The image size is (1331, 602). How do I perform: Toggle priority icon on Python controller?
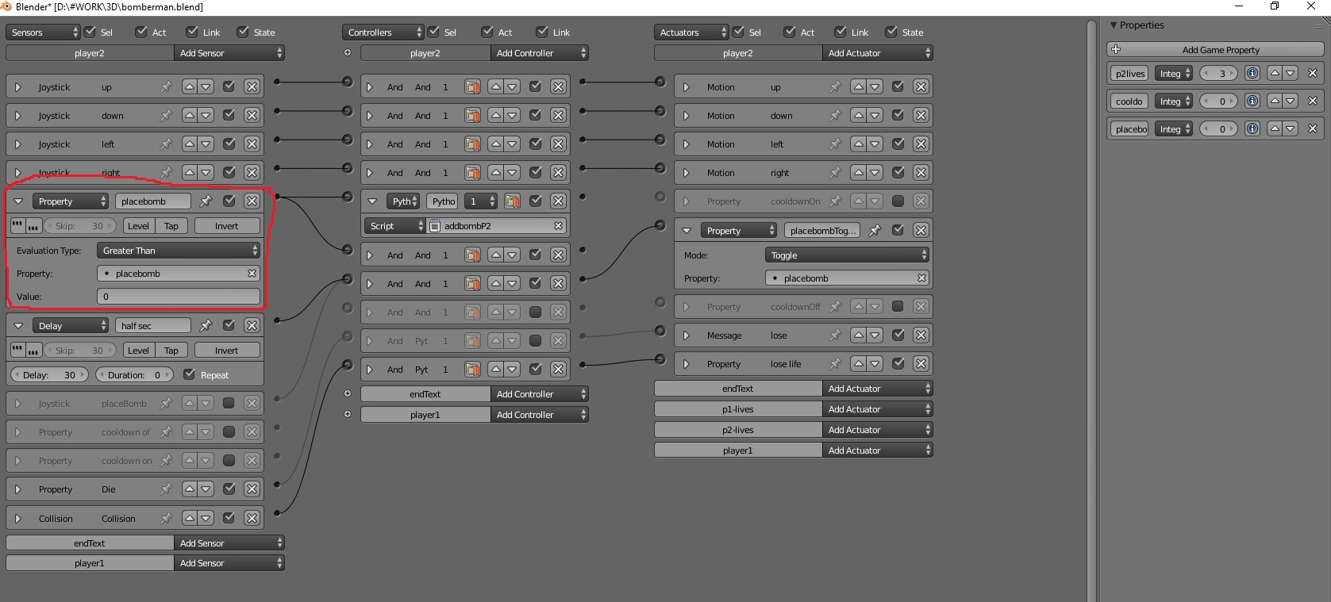(x=513, y=201)
